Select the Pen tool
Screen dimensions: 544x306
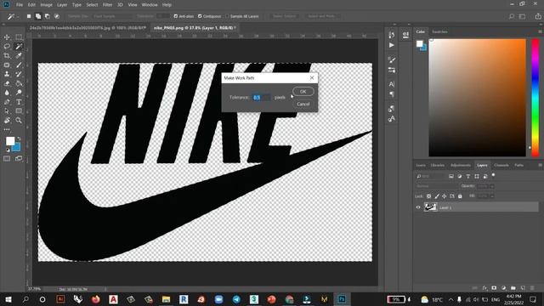pyautogui.click(x=7, y=102)
